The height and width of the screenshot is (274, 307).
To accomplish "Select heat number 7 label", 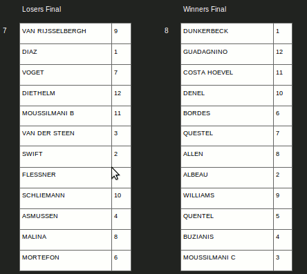I will coord(5,30).
